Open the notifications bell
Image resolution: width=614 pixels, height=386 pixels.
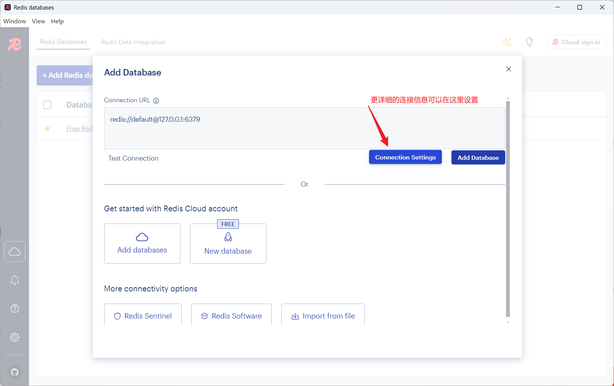[15, 280]
